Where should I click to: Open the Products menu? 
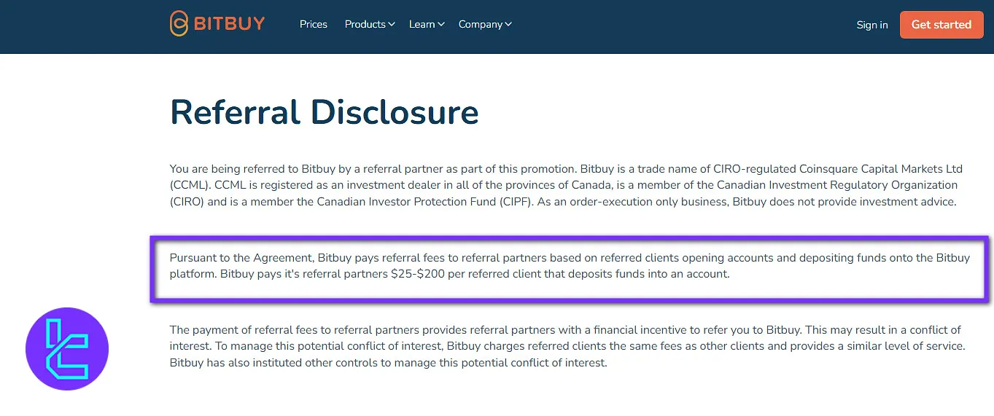coord(365,24)
